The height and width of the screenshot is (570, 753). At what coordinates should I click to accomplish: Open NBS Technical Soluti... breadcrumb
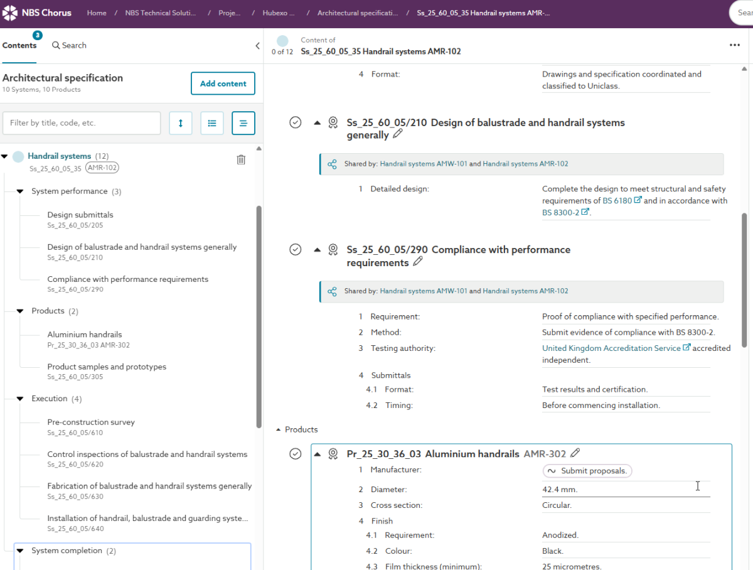[161, 13]
